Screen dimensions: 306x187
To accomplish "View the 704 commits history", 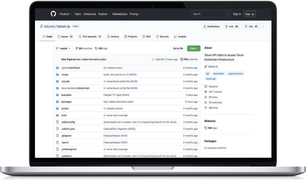I will pos(189,59).
